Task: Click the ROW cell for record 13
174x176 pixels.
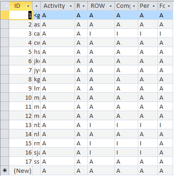Action: click(x=101, y=125)
